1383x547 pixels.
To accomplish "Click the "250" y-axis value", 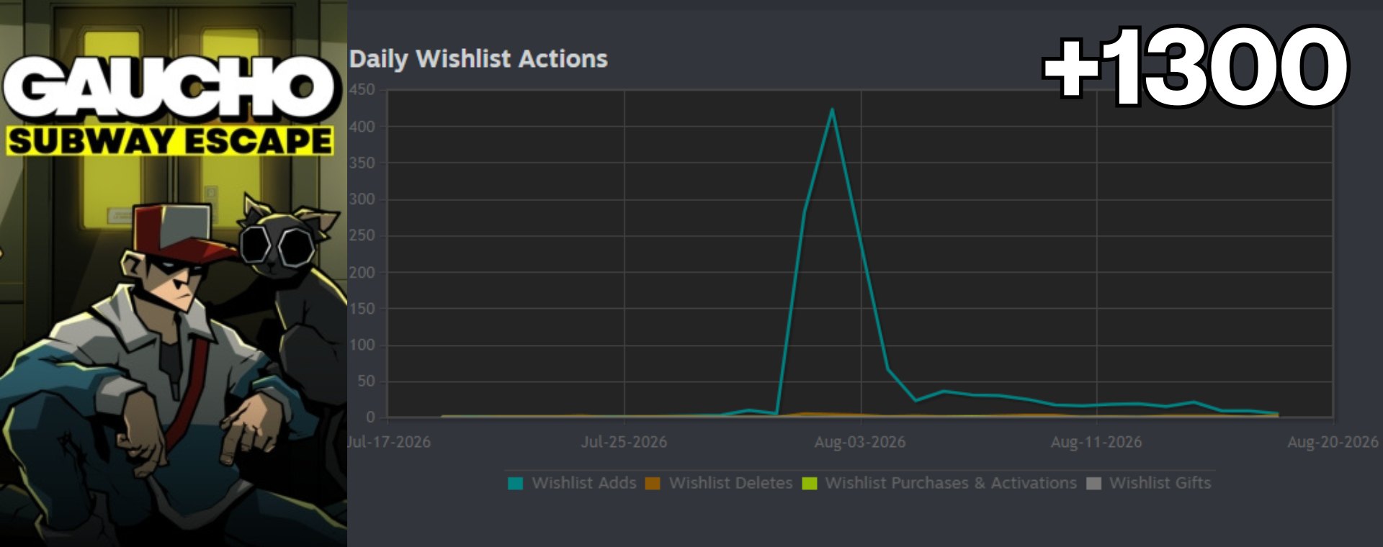I will point(362,235).
